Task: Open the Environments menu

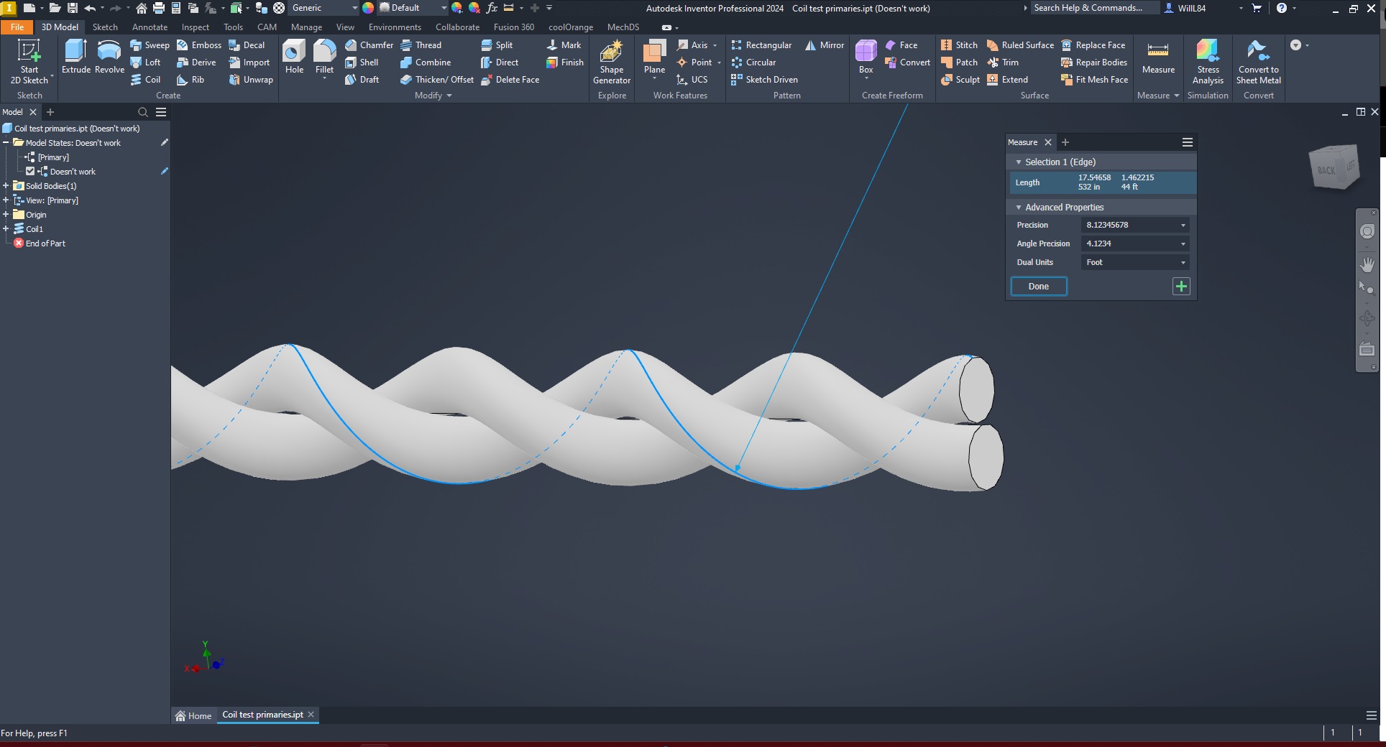Action: tap(394, 27)
